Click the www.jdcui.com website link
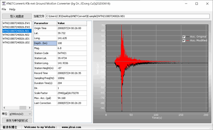 (x=71, y=127)
